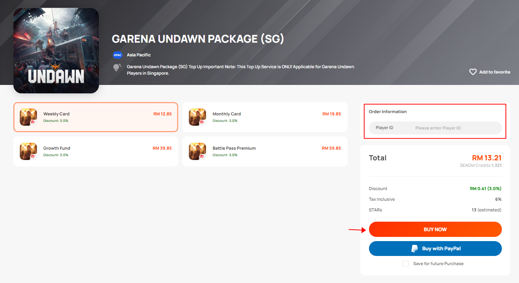The height and width of the screenshot is (283, 519).
Task: Click the Add to favorite heart icon
Action: [x=473, y=72]
